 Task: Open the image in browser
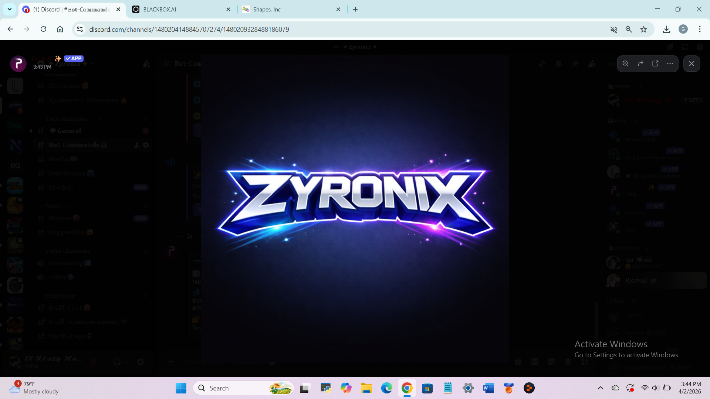click(655, 64)
